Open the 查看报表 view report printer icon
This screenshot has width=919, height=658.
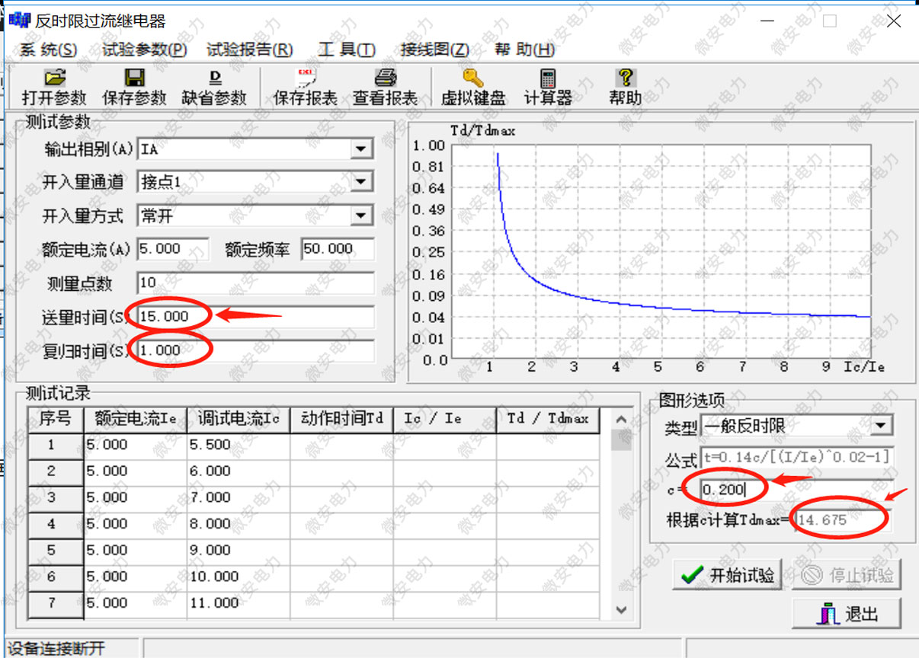tap(385, 86)
